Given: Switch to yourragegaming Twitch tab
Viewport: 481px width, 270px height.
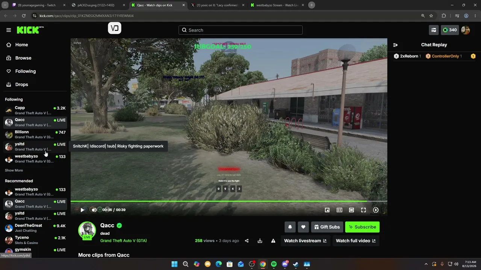Looking at the screenshot, I should (x=39, y=5).
